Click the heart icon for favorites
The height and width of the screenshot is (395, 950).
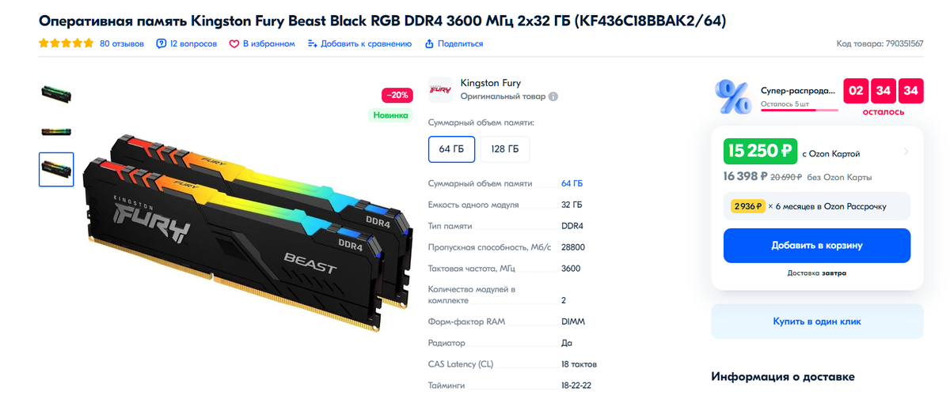(x=234, y=44)
